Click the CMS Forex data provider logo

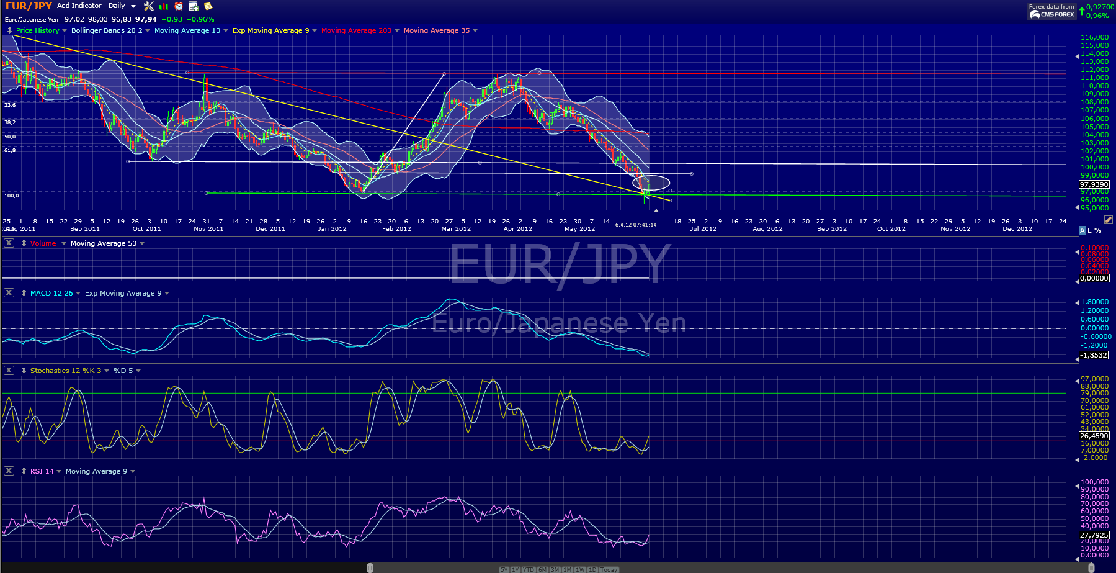(x=1051, y=11)
